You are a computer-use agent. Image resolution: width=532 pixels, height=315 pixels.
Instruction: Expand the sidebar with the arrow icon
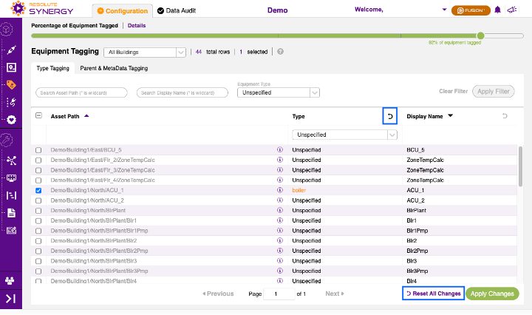click(11, 299)
